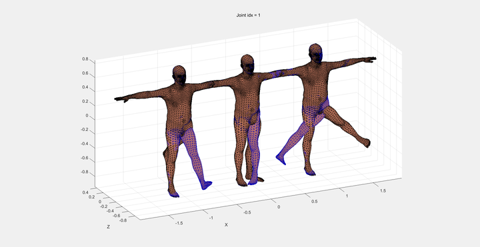Click the "Joint idx = 1" plot title
This screenshot has height=247, width=480.
click(x=248, y=15)
